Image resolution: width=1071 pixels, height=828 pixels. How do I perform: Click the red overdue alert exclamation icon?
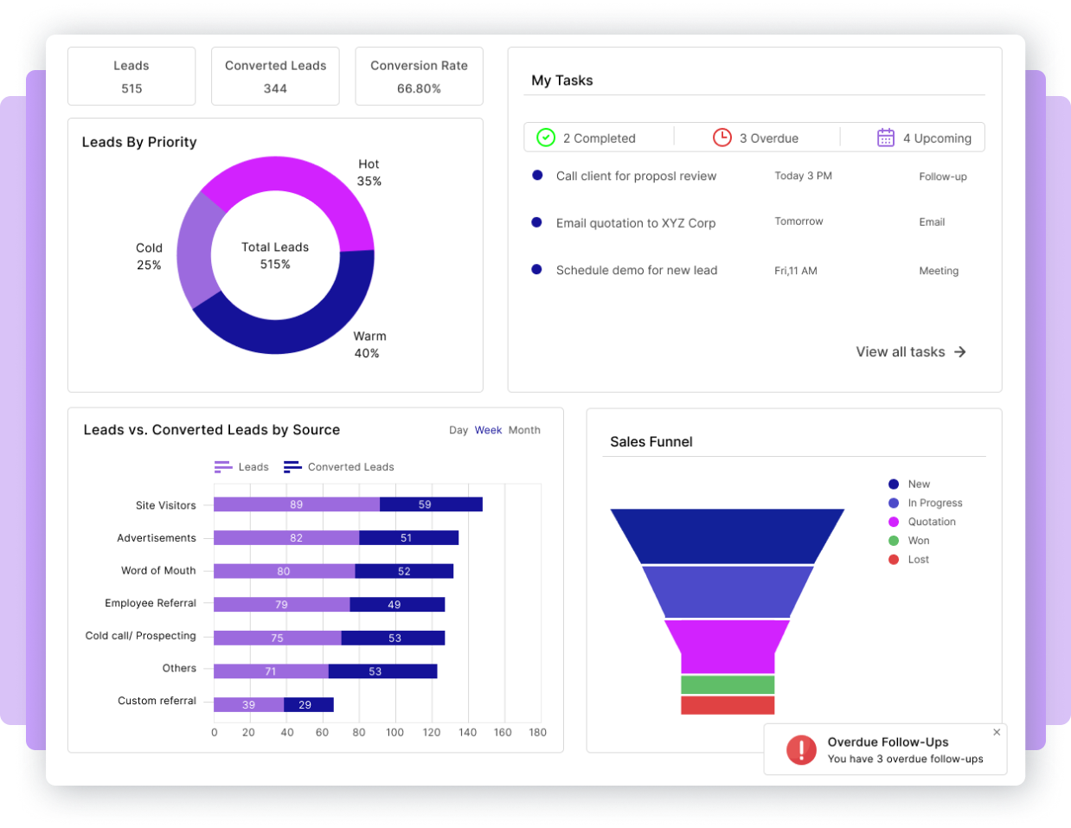pyautogui.click(x=801, y=749)
